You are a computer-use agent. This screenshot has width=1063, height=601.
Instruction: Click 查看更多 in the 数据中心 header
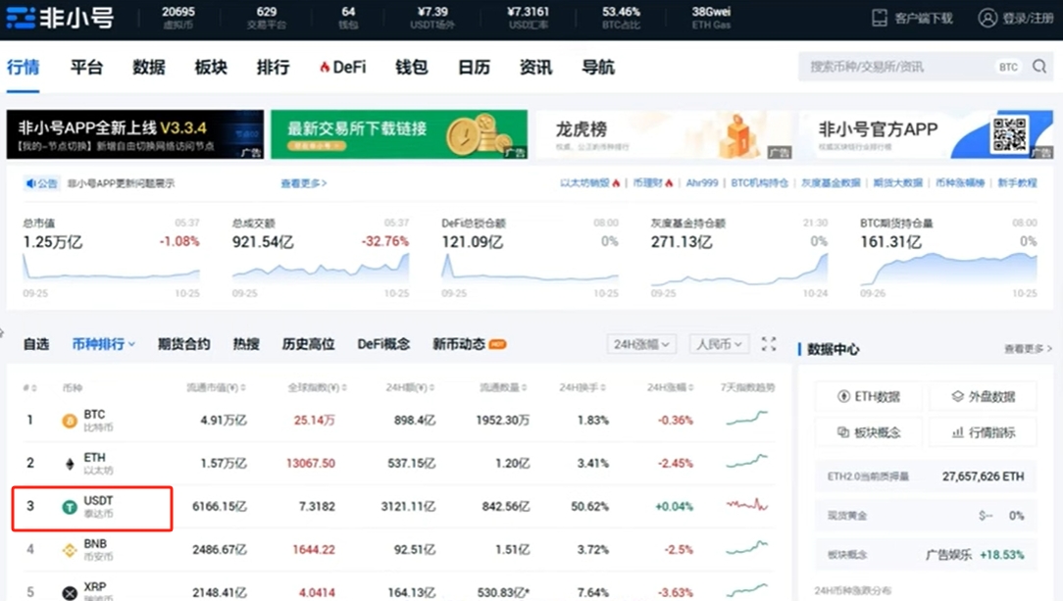[x=1028, y=349]
